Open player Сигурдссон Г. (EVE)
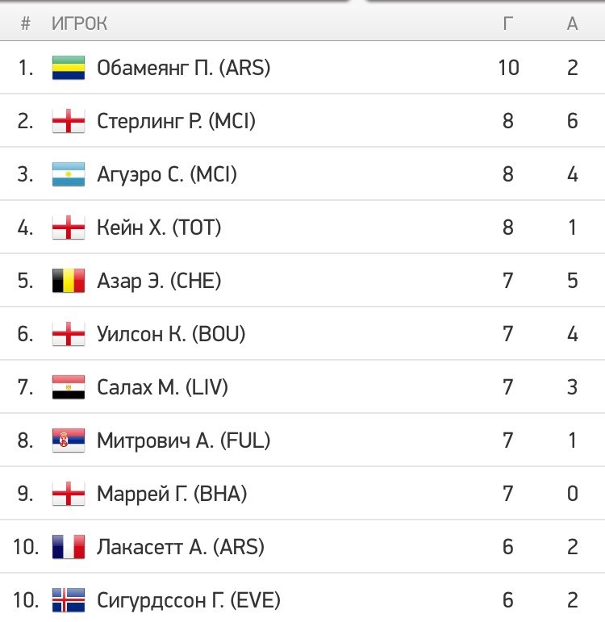The image size is (605, 622). 189,600
